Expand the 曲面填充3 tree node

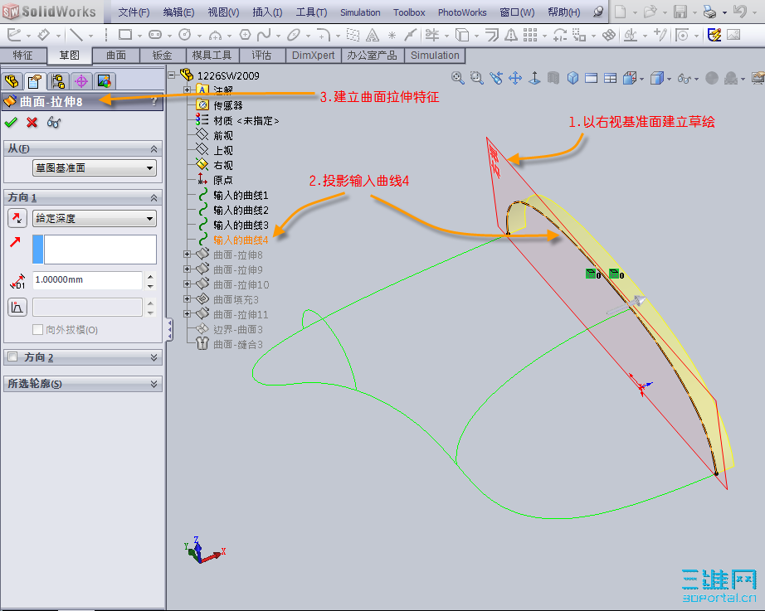(x=187, y=299)
